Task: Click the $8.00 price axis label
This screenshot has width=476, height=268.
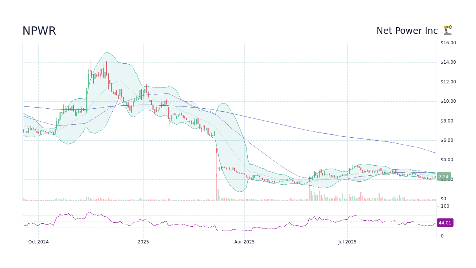Action: (446, 121)
